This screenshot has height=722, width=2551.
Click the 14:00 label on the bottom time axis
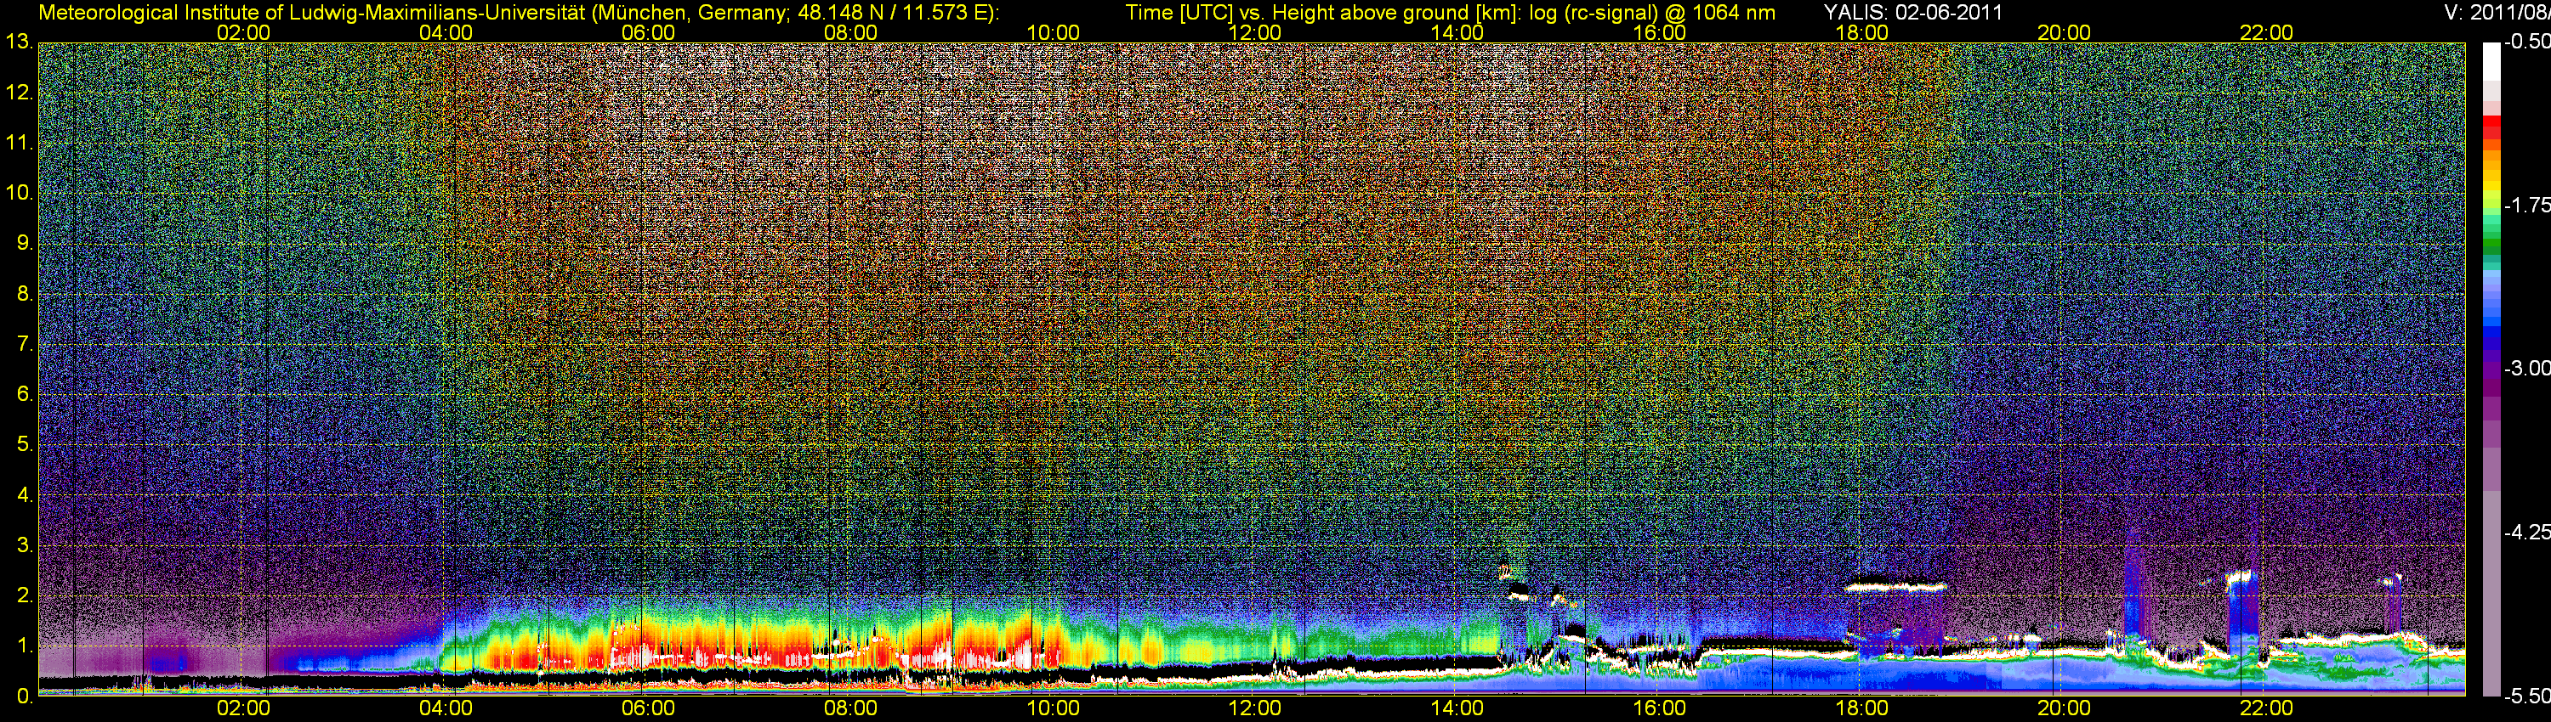click(1457, 709)
